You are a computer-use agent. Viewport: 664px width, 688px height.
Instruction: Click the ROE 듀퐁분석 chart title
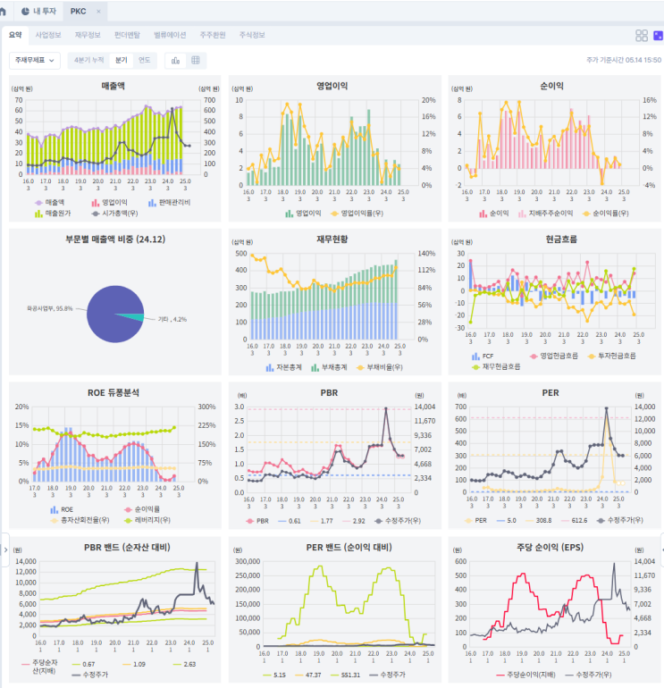pos(113,393)
